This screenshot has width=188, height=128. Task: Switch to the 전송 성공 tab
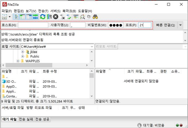coord(42,119)
